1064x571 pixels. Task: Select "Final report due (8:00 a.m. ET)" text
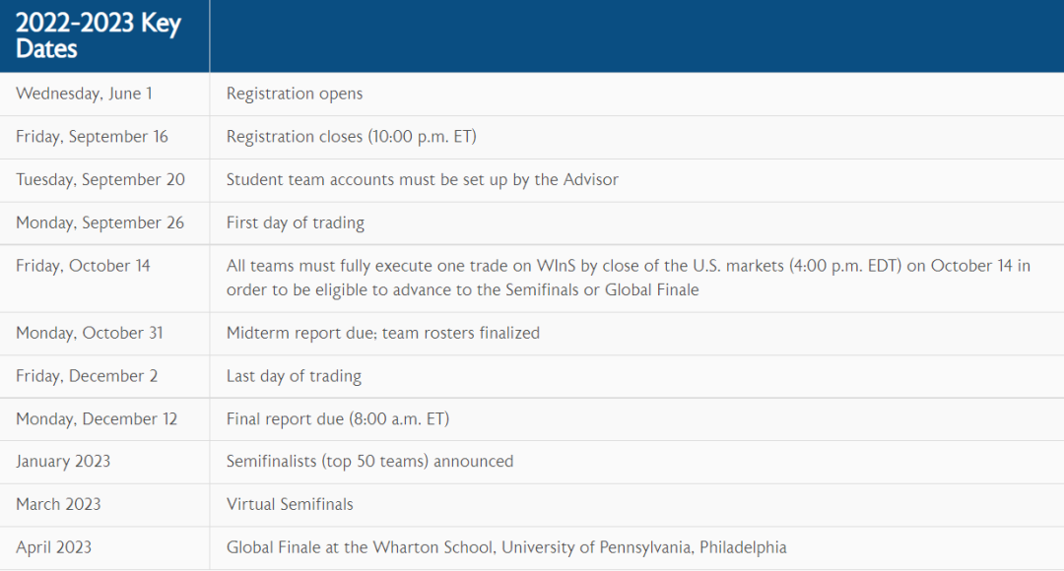click(x=338, y=418)
